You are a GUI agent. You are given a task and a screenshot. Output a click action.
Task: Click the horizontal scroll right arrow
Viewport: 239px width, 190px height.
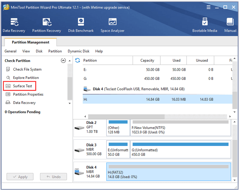click(230, 117)
